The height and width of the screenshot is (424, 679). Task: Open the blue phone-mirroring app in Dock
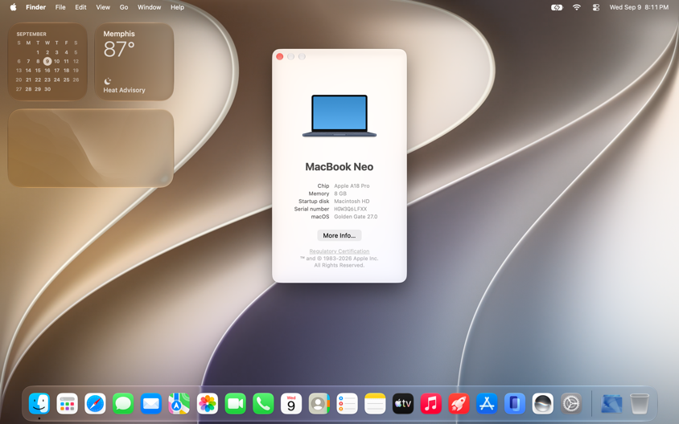point(515,404)
